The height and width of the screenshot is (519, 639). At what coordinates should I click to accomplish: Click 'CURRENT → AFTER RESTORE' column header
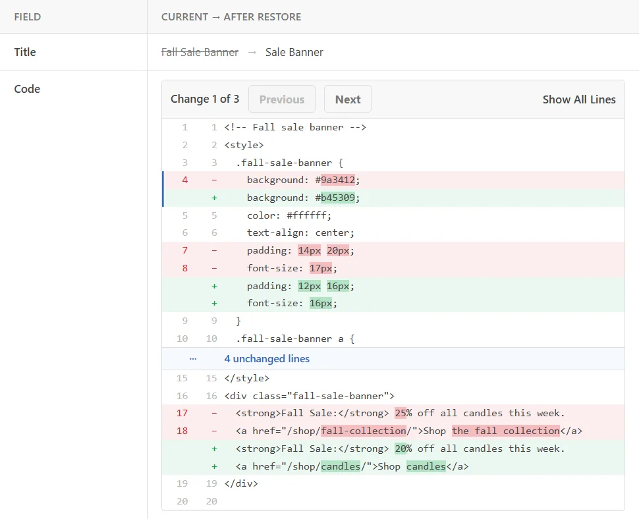231,16
